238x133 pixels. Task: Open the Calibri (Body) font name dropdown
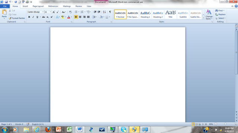(43, 12)
